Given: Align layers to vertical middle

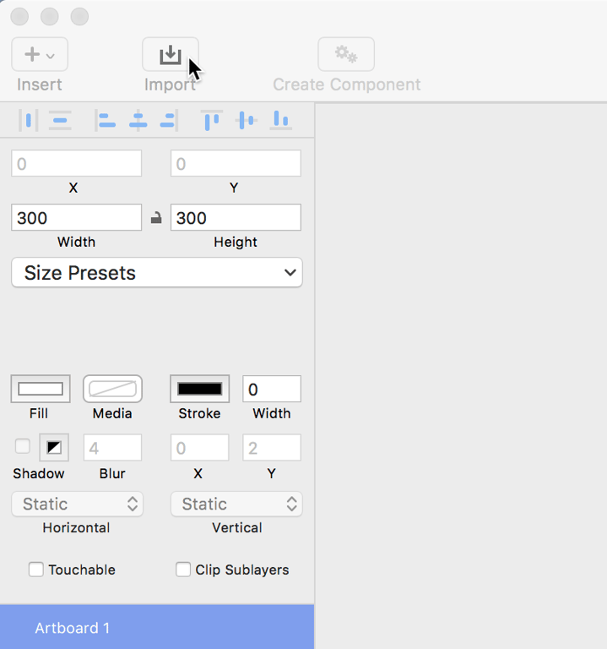Looking at the screenshot, I should pos(246,121).
